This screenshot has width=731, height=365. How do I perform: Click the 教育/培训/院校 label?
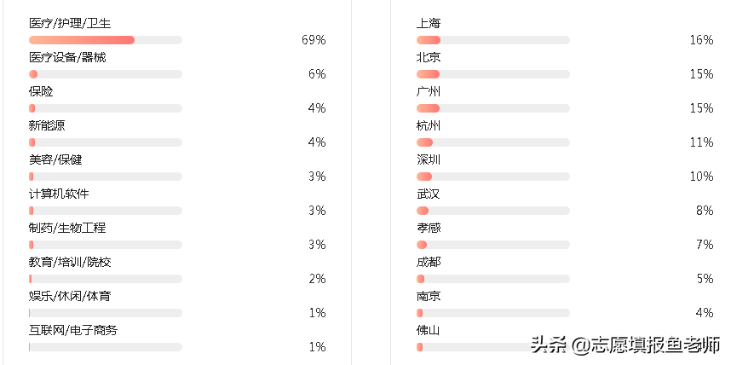coord(70,262)
